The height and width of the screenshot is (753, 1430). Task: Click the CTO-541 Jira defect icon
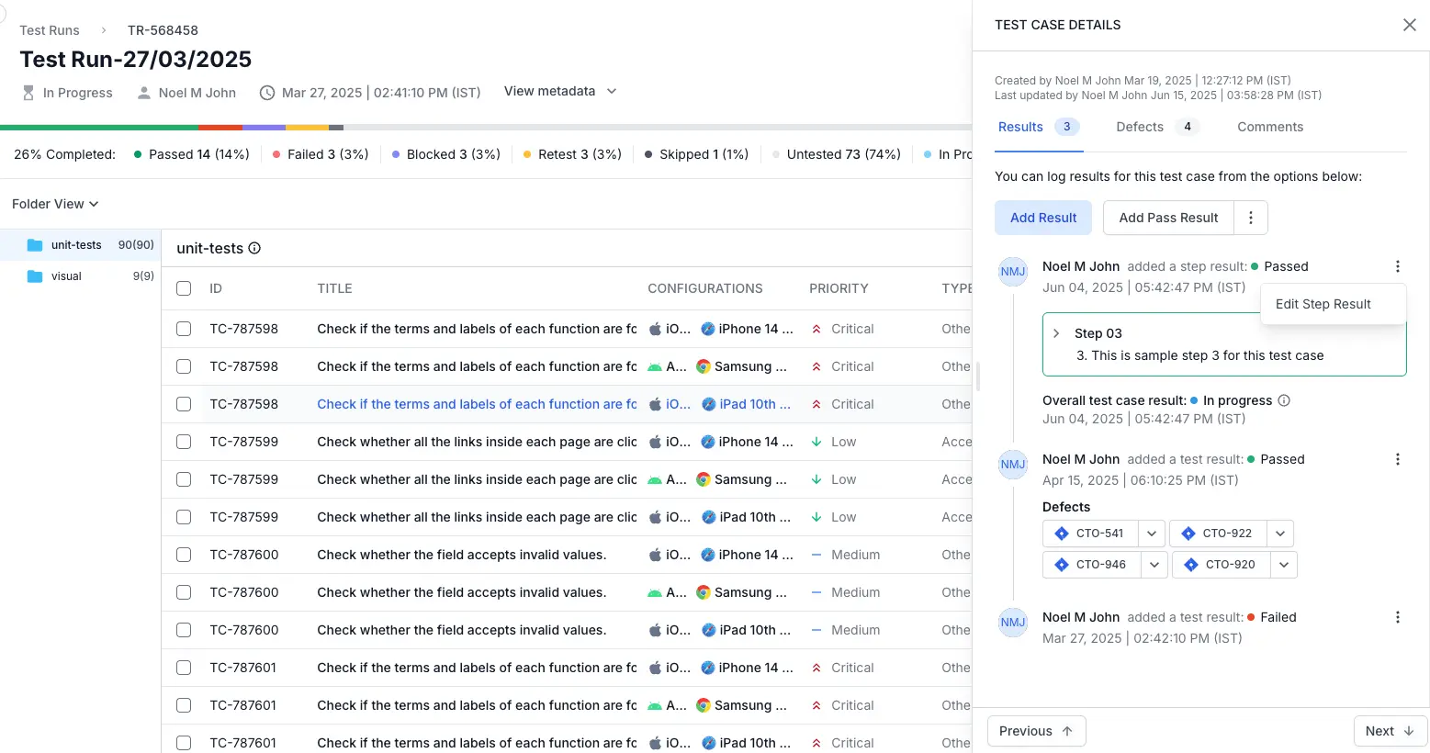(1062, 534)
